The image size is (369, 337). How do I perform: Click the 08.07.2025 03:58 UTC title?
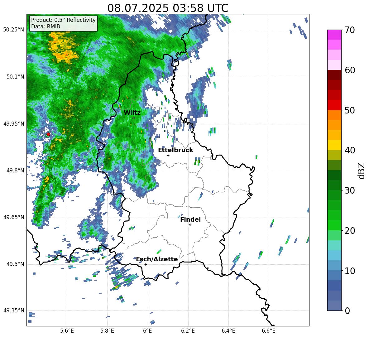pyautogui.click(x=168, y=8)
